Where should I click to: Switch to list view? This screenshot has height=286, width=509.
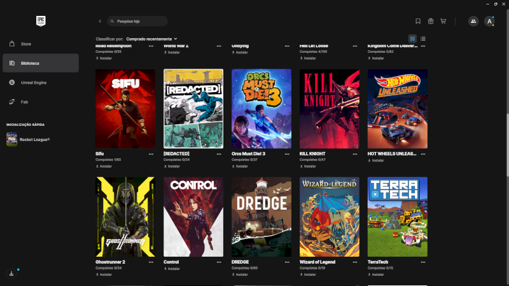click(422, 39)
